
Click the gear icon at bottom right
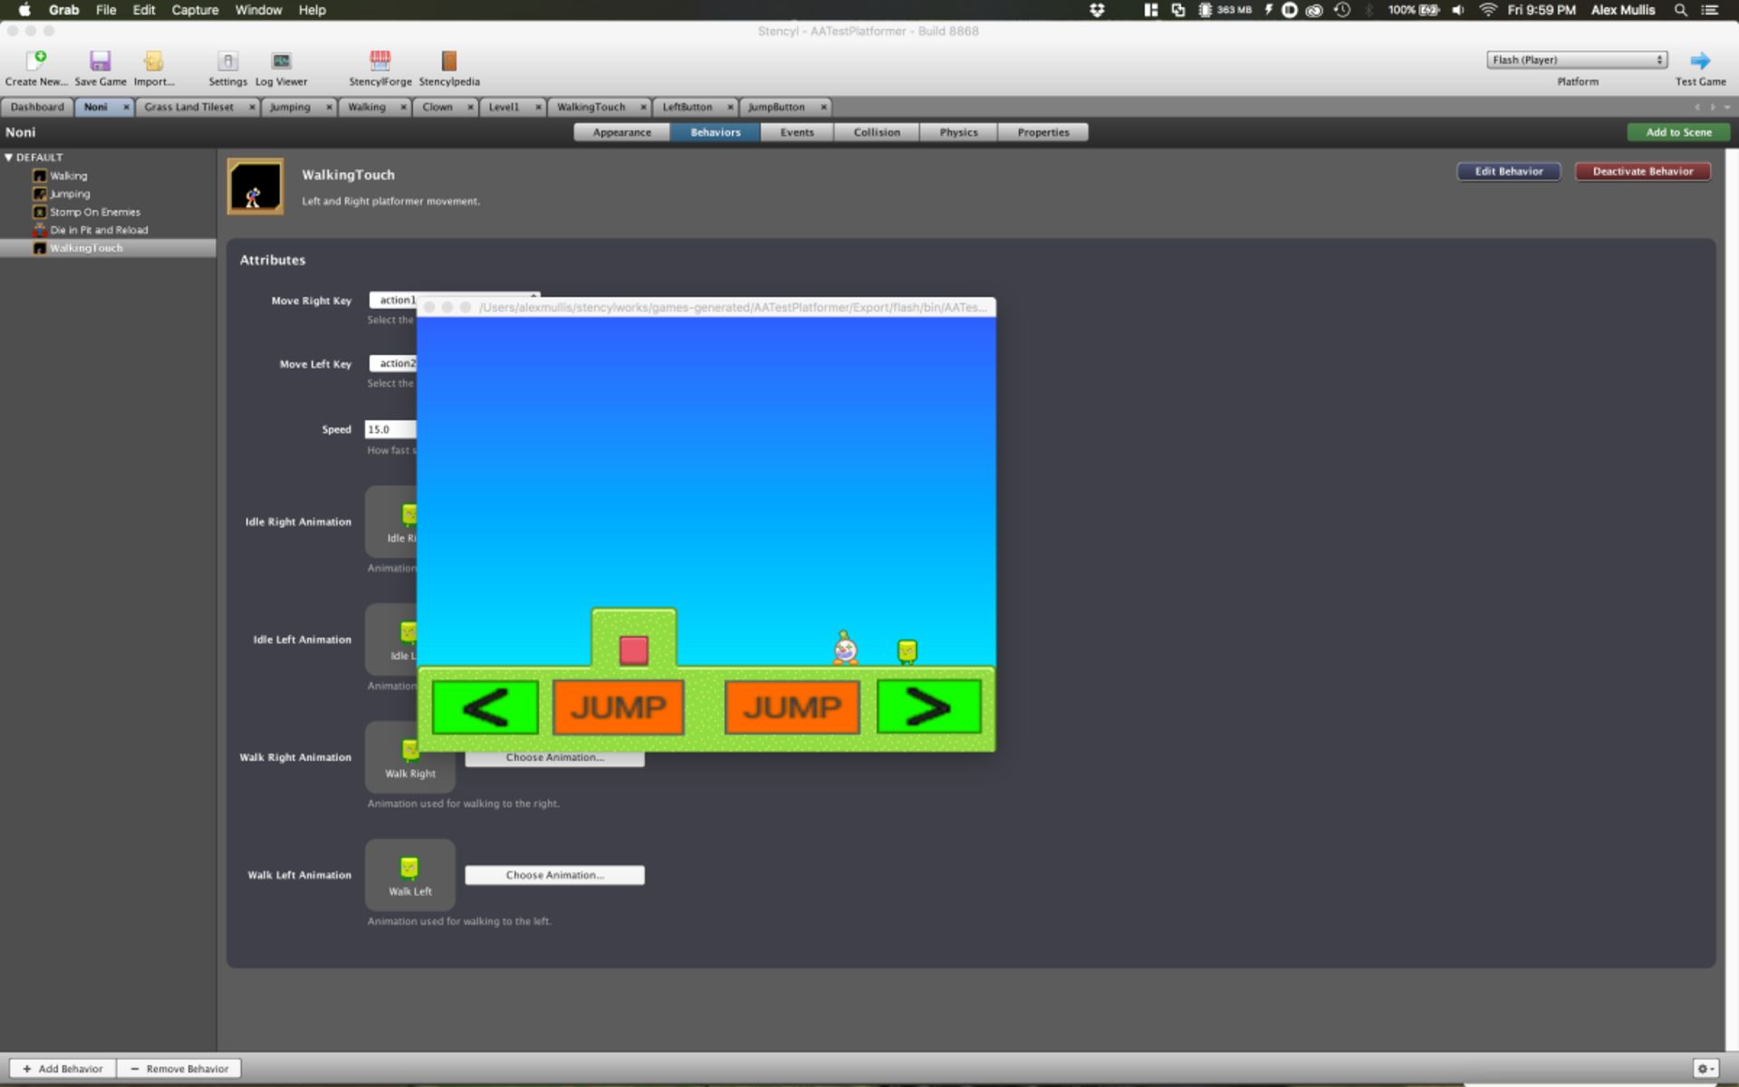(1705, 1069)
